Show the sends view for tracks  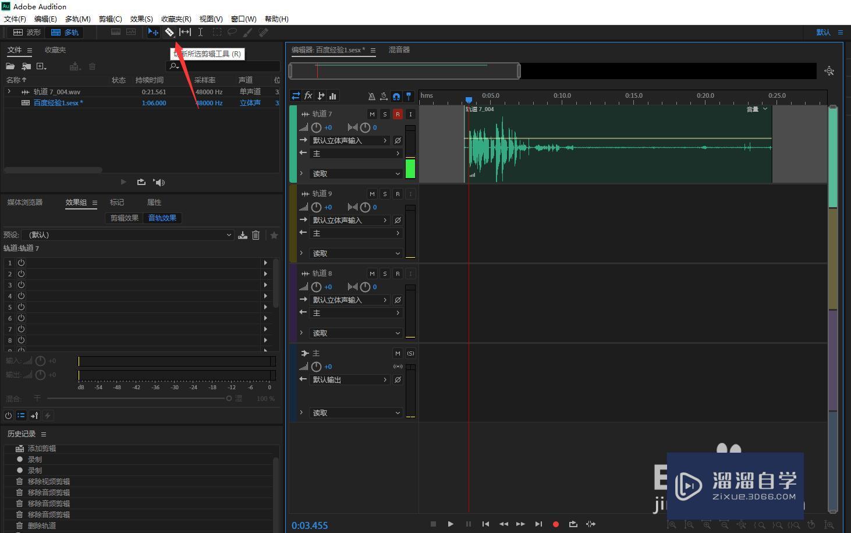click(x=321, y=96)
